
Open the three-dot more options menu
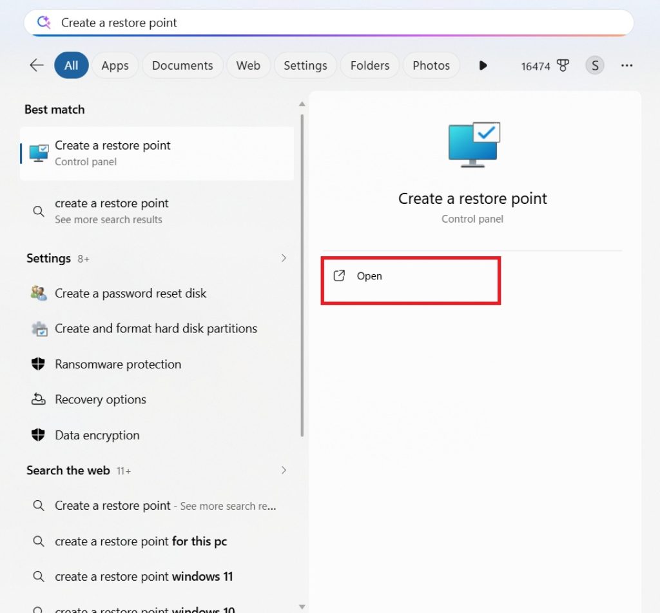[626, 65]
